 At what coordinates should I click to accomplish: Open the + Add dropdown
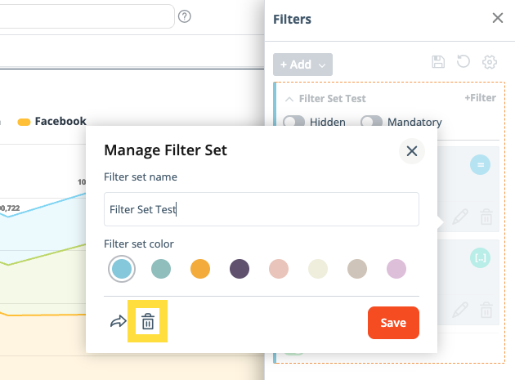click(302, 64)
